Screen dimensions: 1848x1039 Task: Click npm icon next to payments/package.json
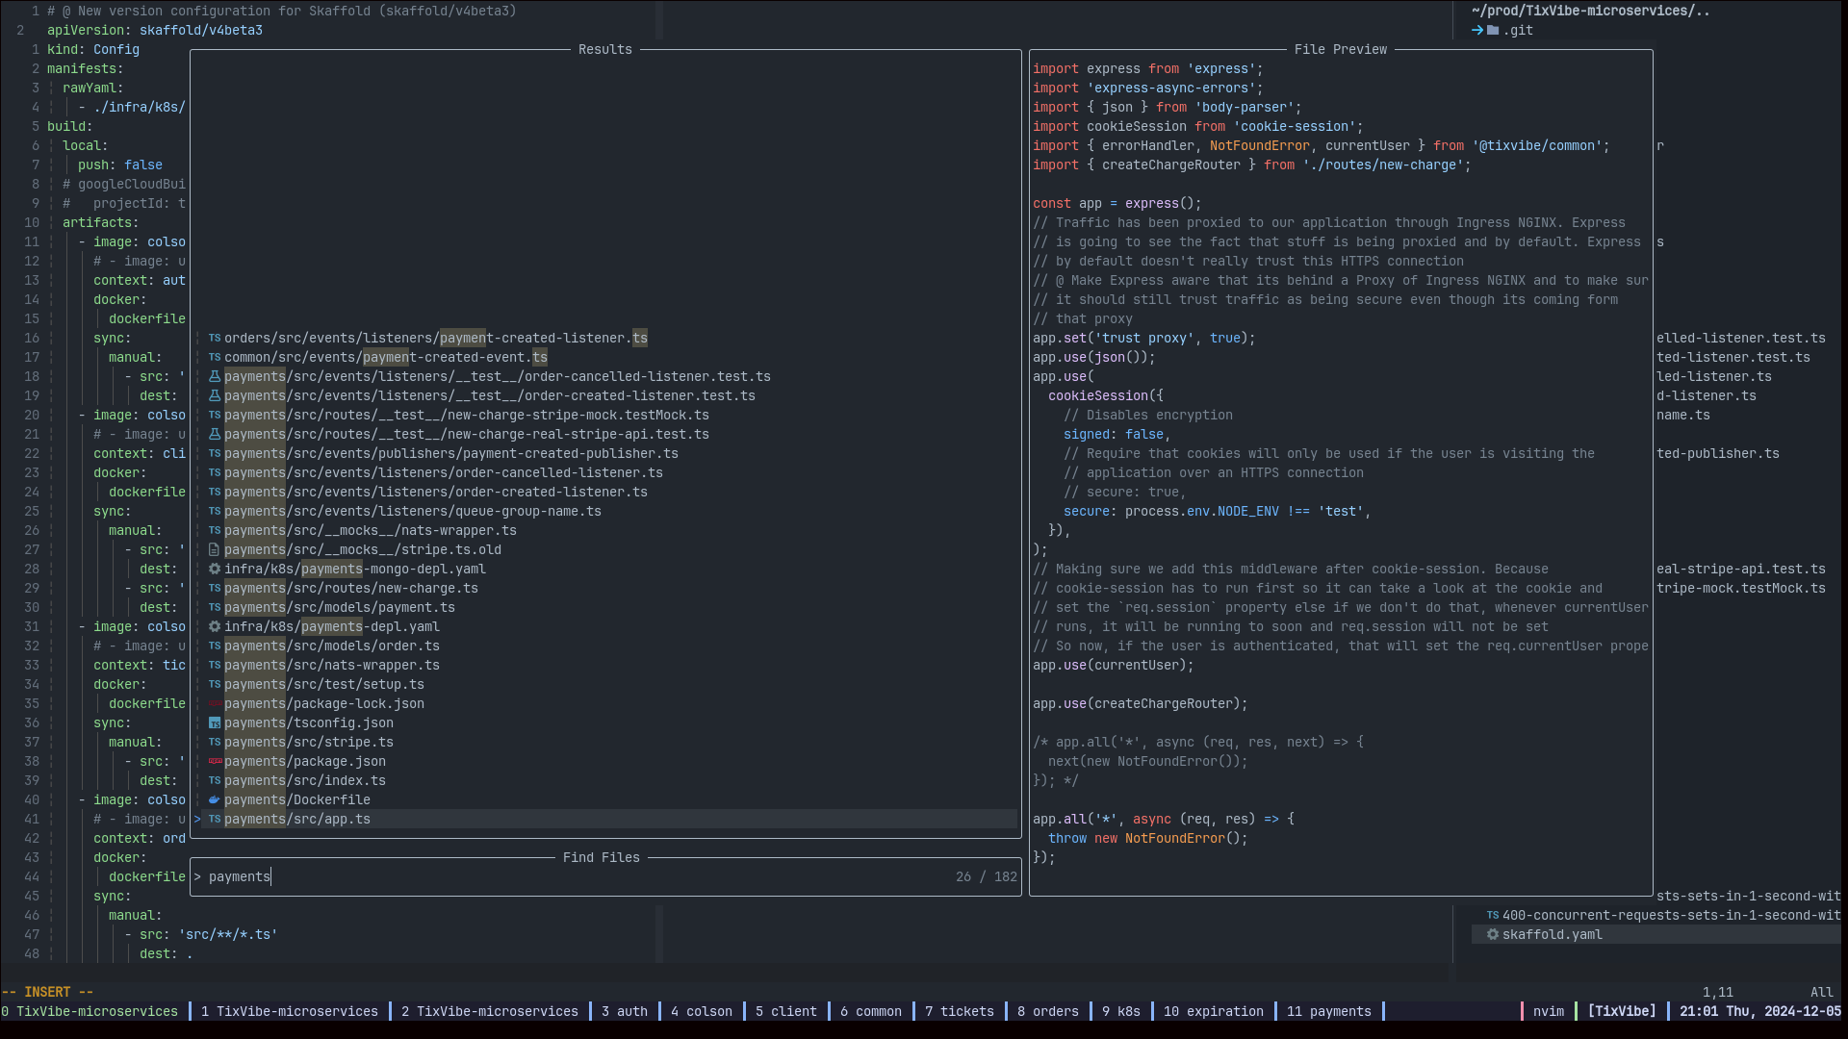(x=215, y=761)
